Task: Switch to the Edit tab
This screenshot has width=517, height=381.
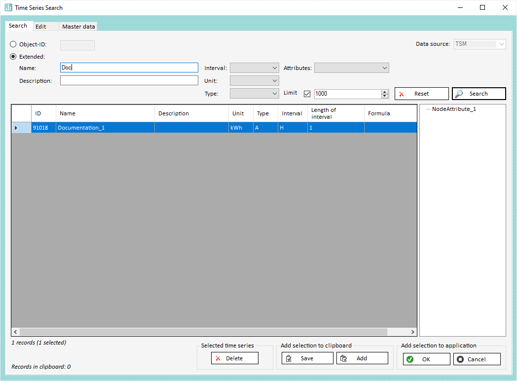Action: point(41,27)
